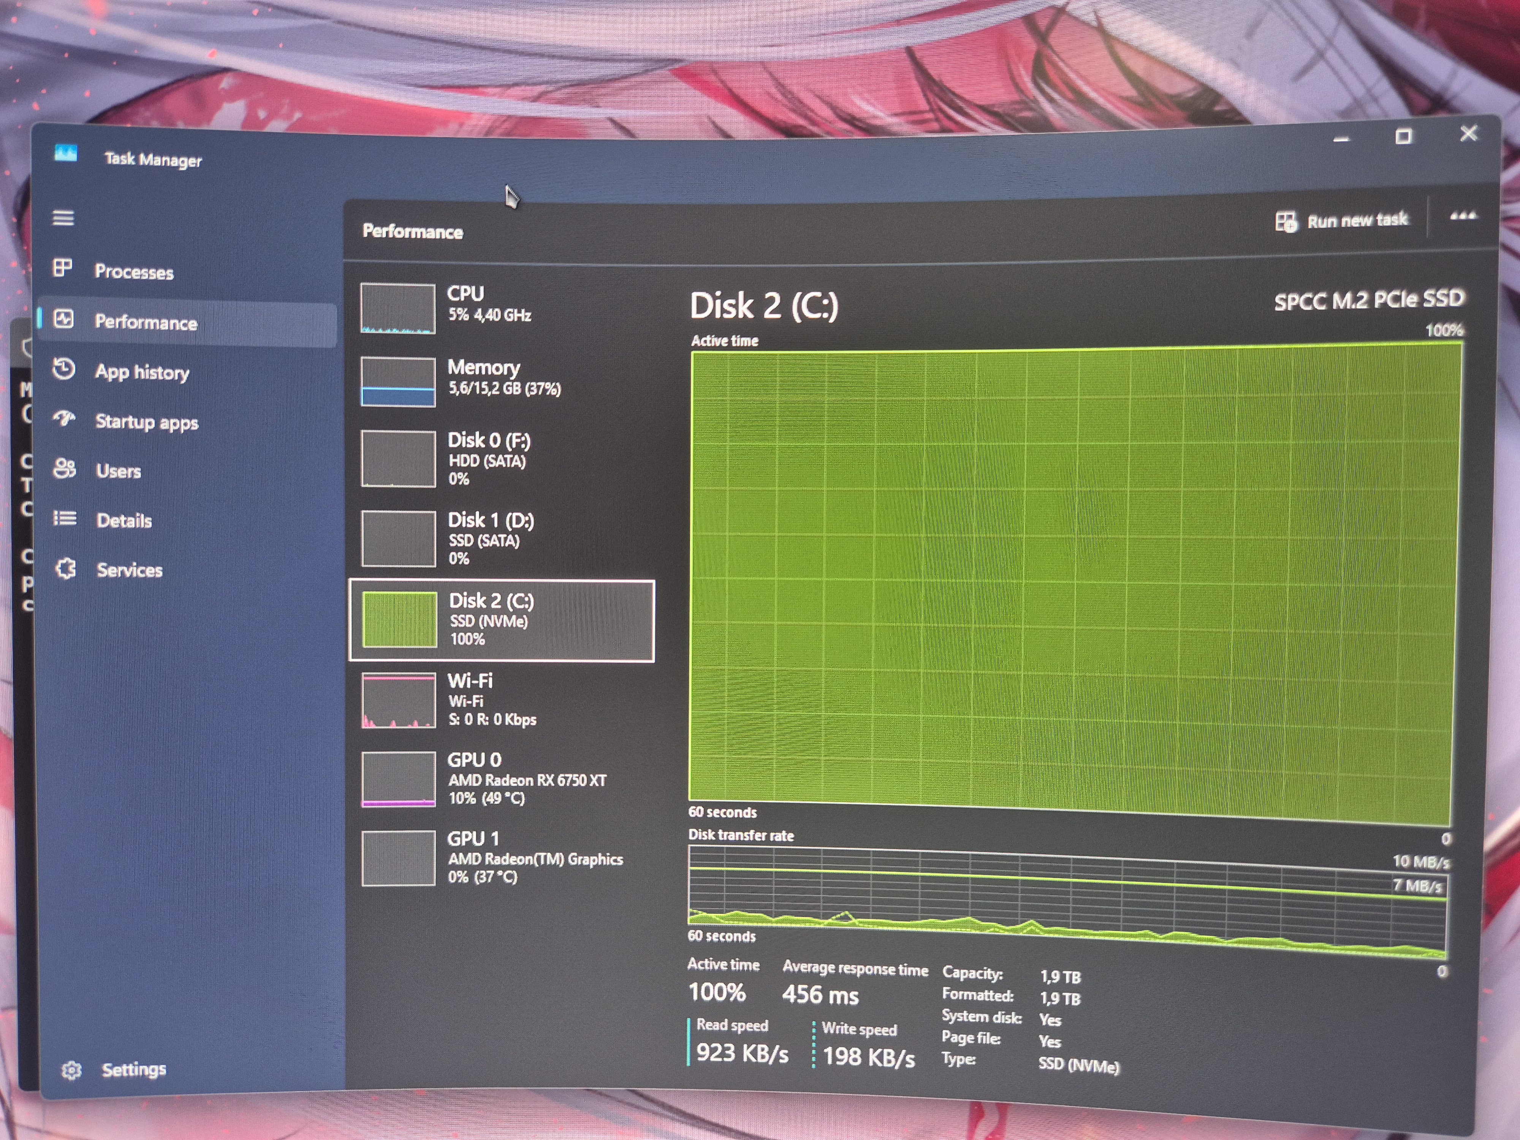
Task: Open the Users icon in sidebar
Action: click(x=65, y=469)
